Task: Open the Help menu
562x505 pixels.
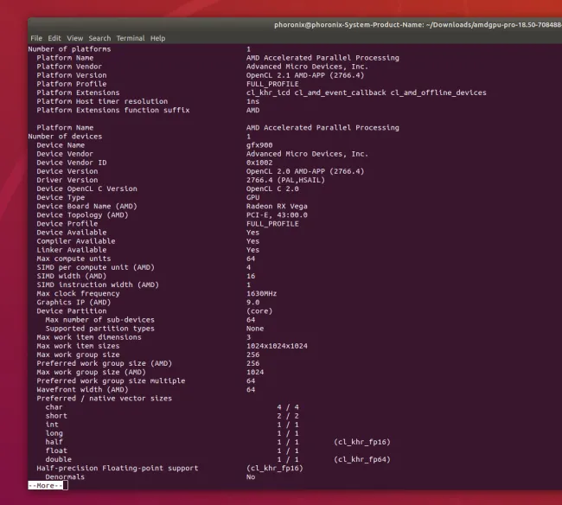Action: pos(157,39)
